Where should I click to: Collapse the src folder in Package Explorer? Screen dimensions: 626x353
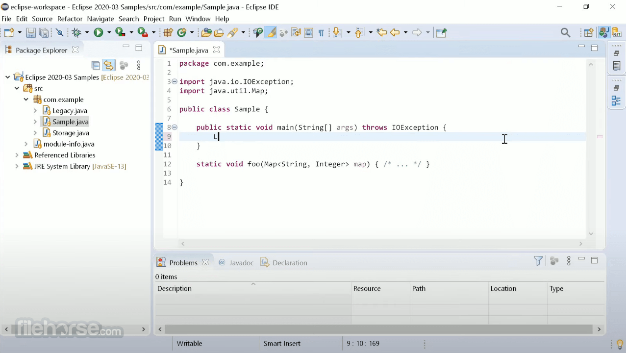pyautogui.click(x=17, y=89)
